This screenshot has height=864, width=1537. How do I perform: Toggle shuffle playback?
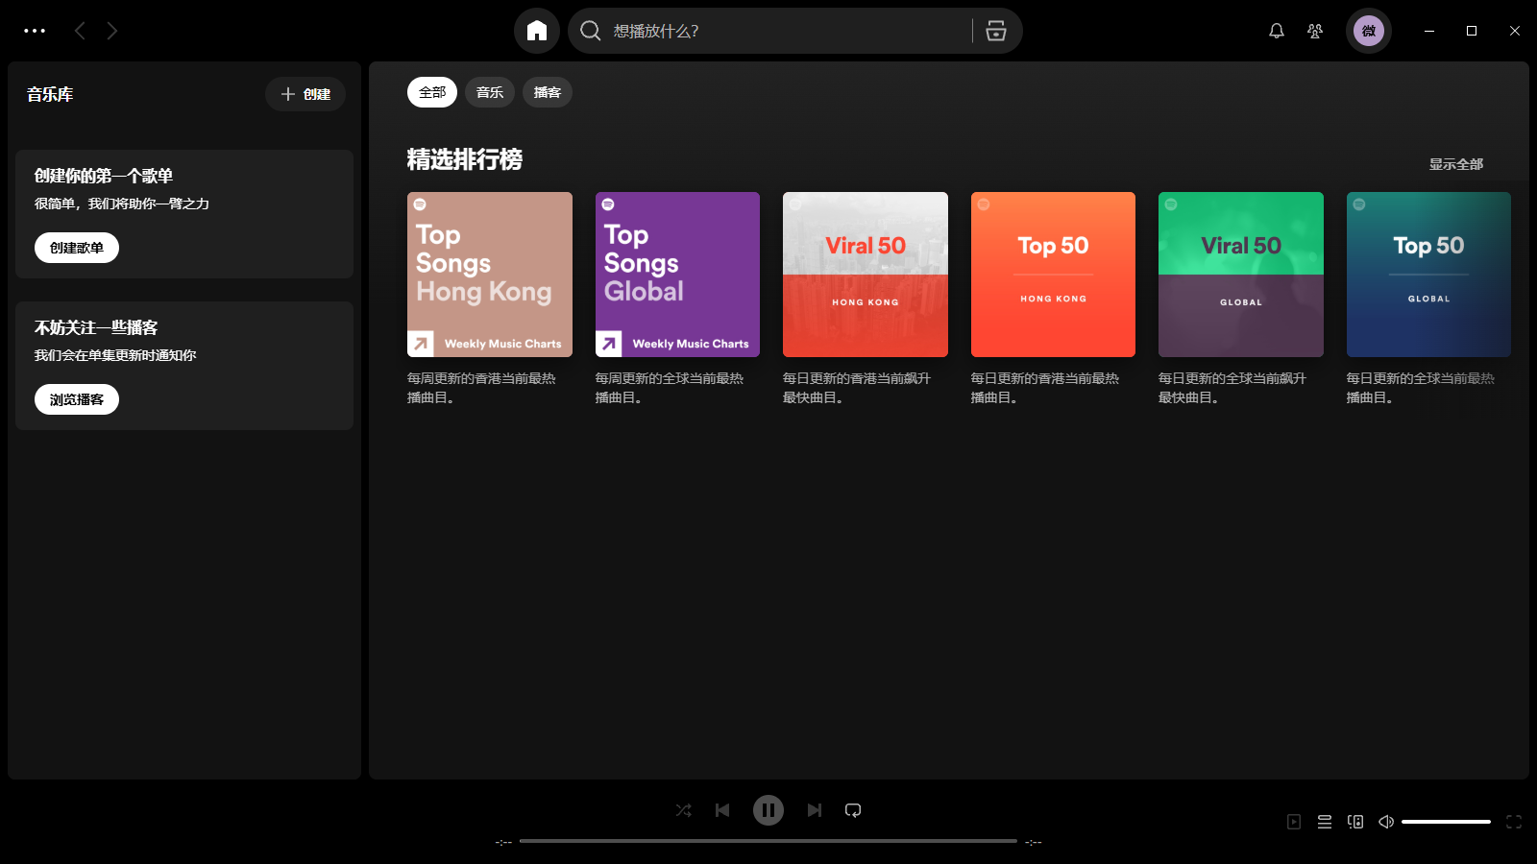[683, 810]
